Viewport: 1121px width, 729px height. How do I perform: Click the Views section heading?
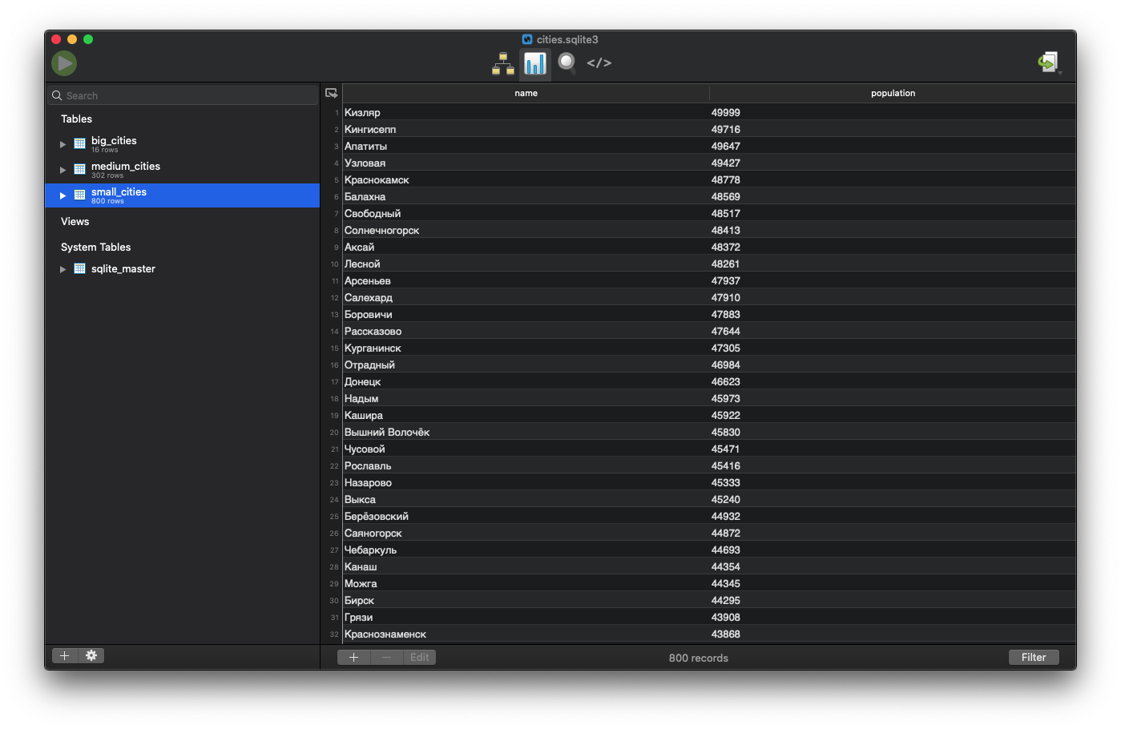[75, 221]
